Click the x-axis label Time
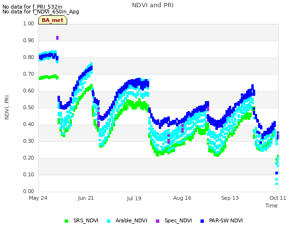The height and width of the screenshot is (230, 307). [272, 206]
